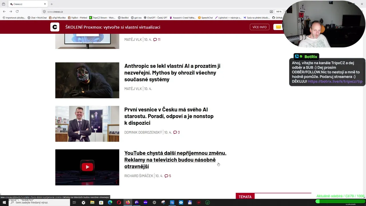Open the Assassin's Creed Valhalla bookmark
This screenshot has height=206, width=366.
pyautogui.click(x=183, y=18)
